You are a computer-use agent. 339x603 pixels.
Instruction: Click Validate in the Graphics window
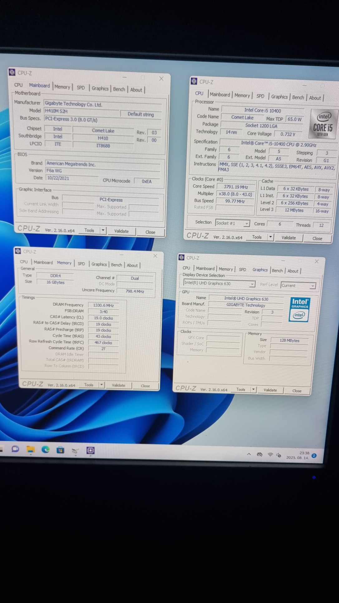270,390
